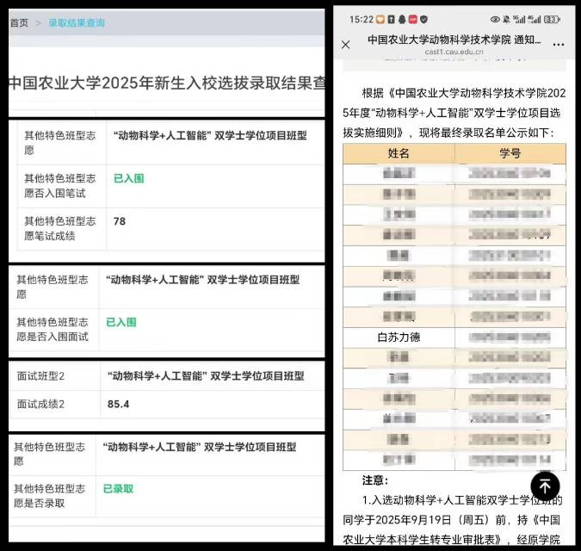Click the green 已录取 status
581x551 pixels.
tap(118, 489)
